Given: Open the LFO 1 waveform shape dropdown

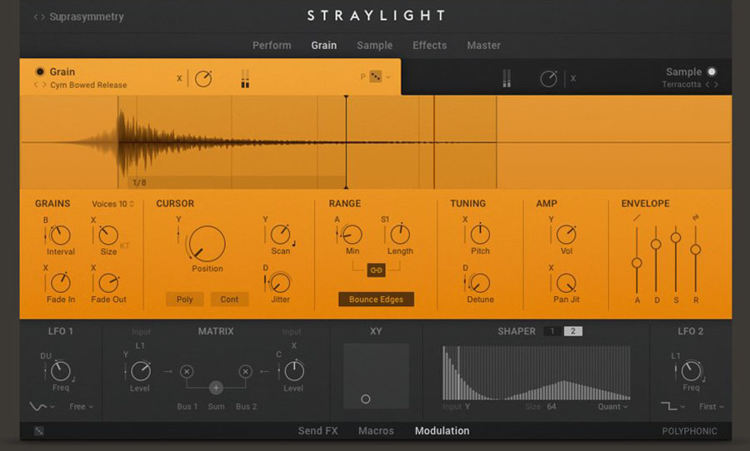Looking at the screenshot, I should click(x=42, y=407).
